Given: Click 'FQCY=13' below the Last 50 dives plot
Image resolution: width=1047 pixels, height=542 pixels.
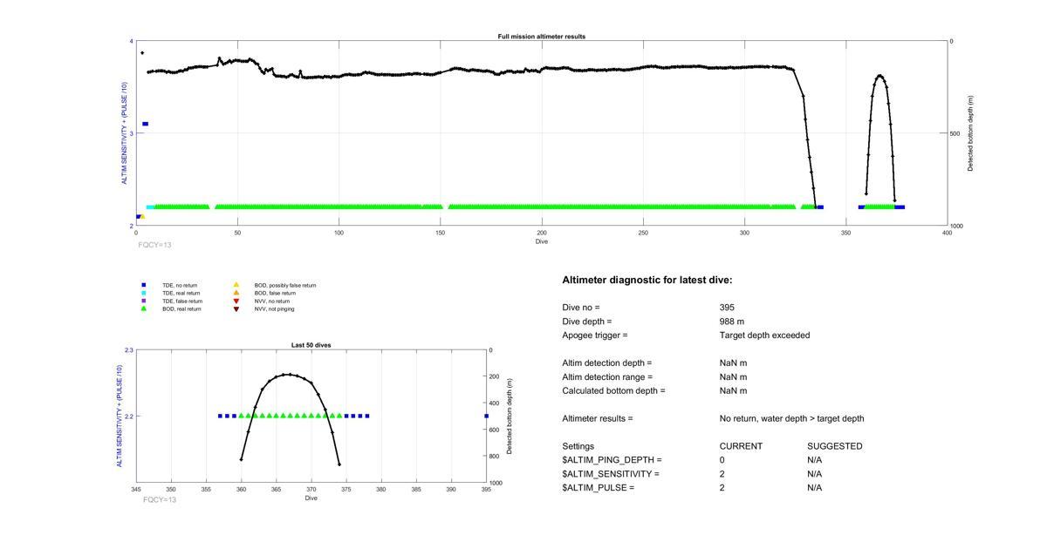Looking at the screenshot, I should click(160, 500).
